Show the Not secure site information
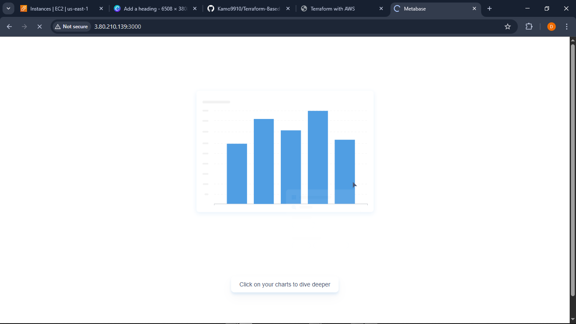The height and width of the screenshot is (324, 576). [72, 27]
